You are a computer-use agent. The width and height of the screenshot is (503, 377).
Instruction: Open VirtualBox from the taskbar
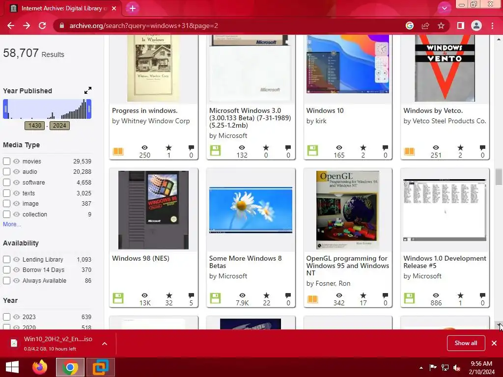pyautogui.click(x=100, y=367)
